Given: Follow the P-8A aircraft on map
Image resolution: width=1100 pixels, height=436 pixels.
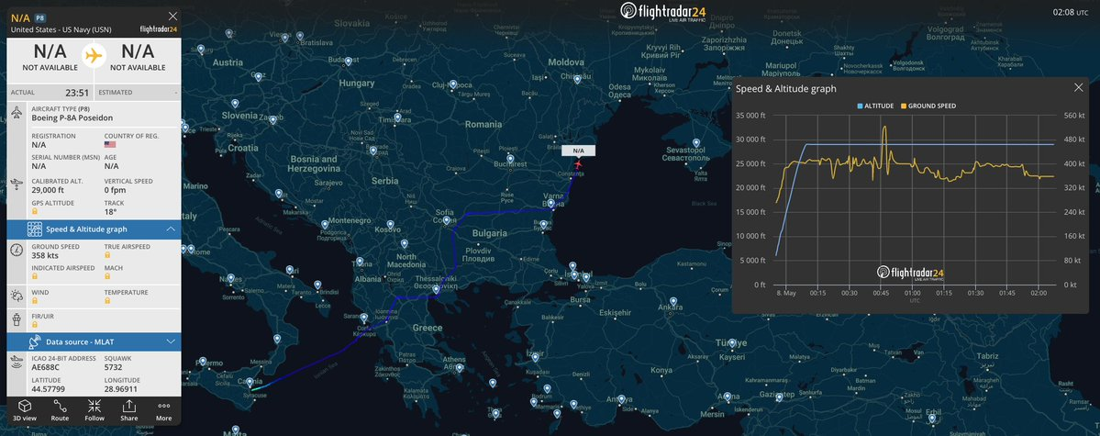Looking at the screenshot, I should click(x=94, y=409).
